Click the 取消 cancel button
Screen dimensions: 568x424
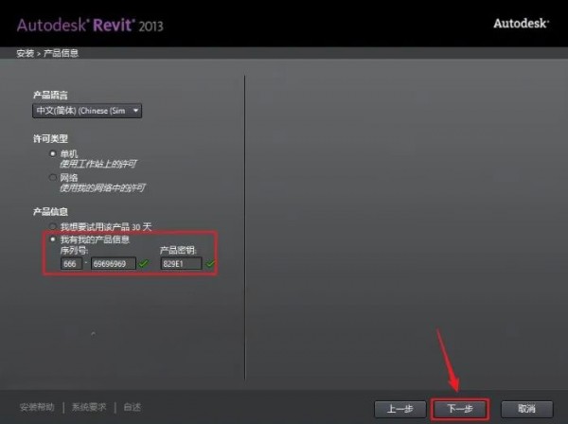coord(526,409)
